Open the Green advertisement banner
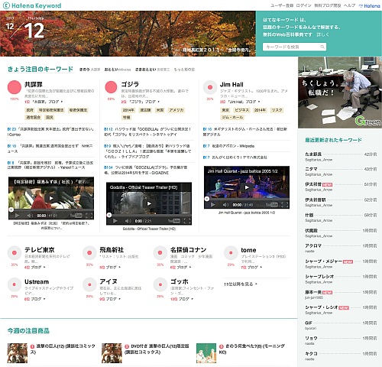 tap(340, 93)
